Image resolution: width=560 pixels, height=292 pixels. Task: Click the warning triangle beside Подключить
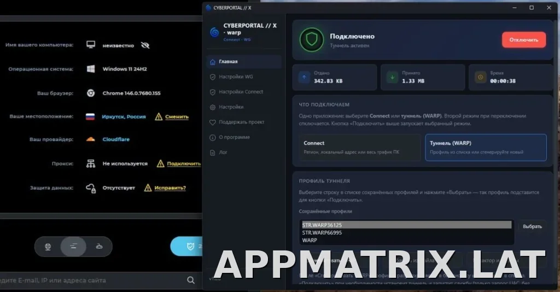161,163
